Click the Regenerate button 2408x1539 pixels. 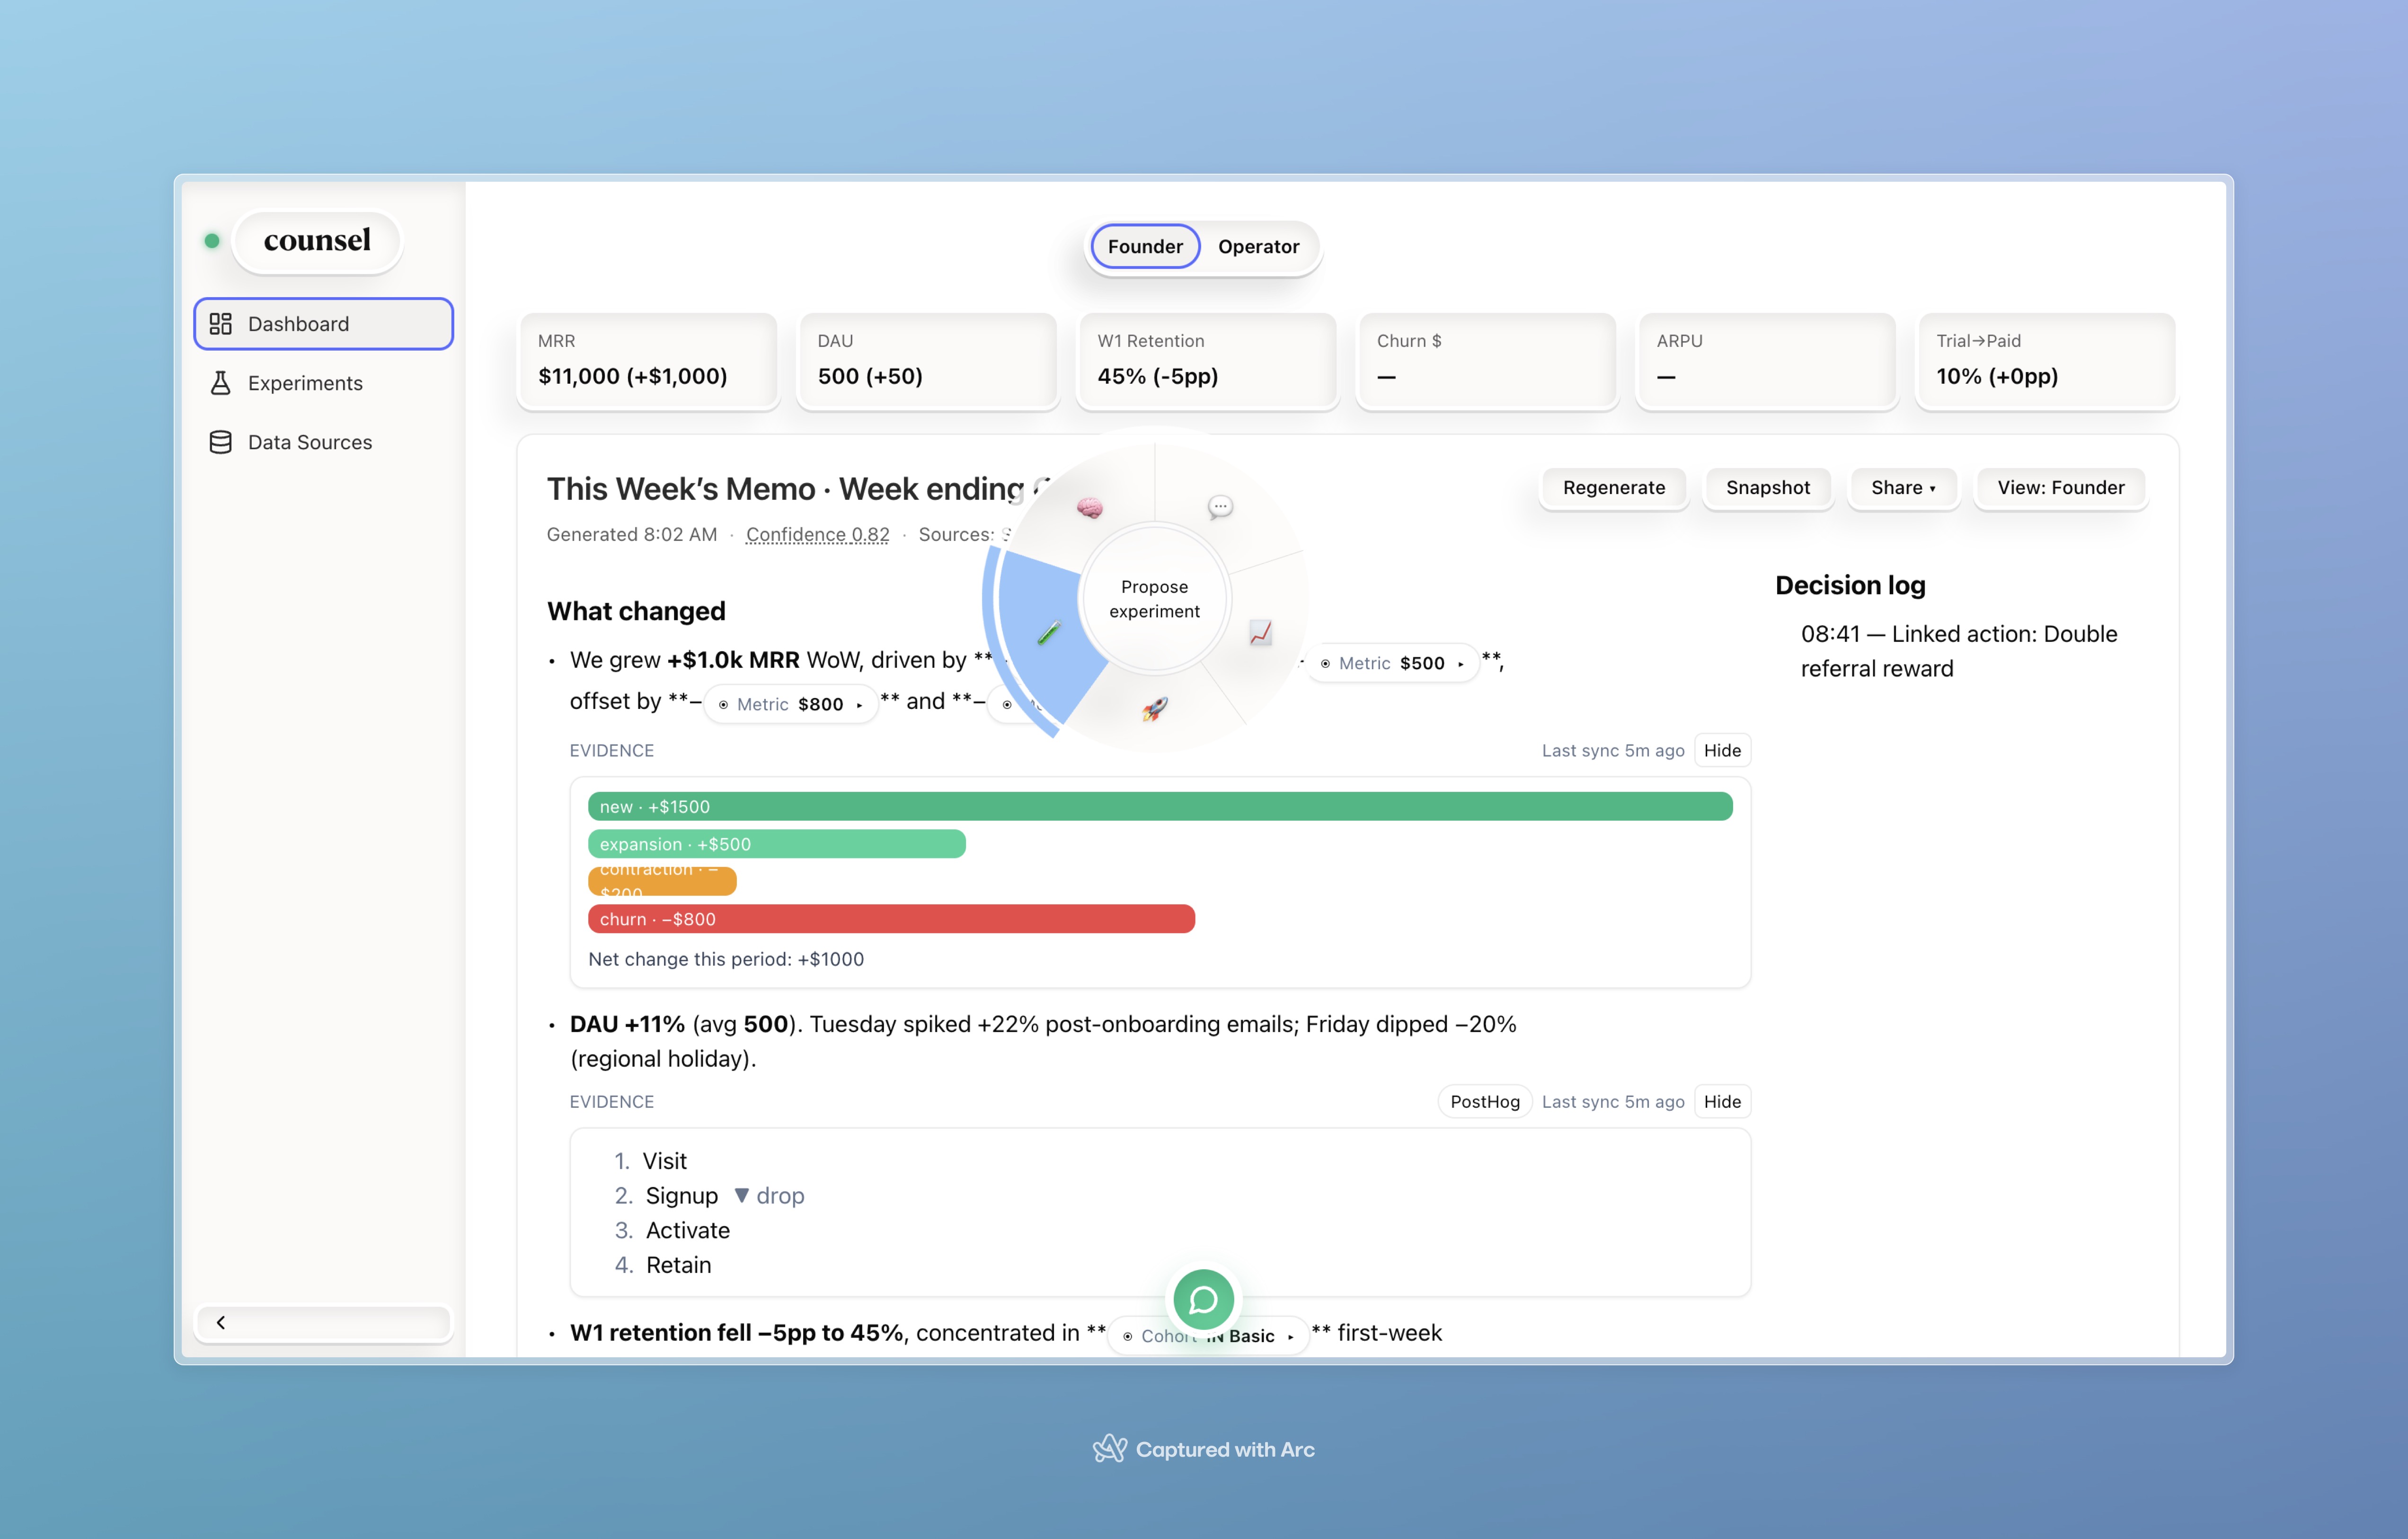click(x=1613, y=488)
